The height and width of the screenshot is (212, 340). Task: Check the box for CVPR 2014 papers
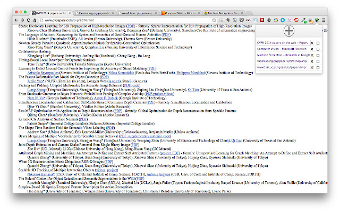click(x=318, y=42)
